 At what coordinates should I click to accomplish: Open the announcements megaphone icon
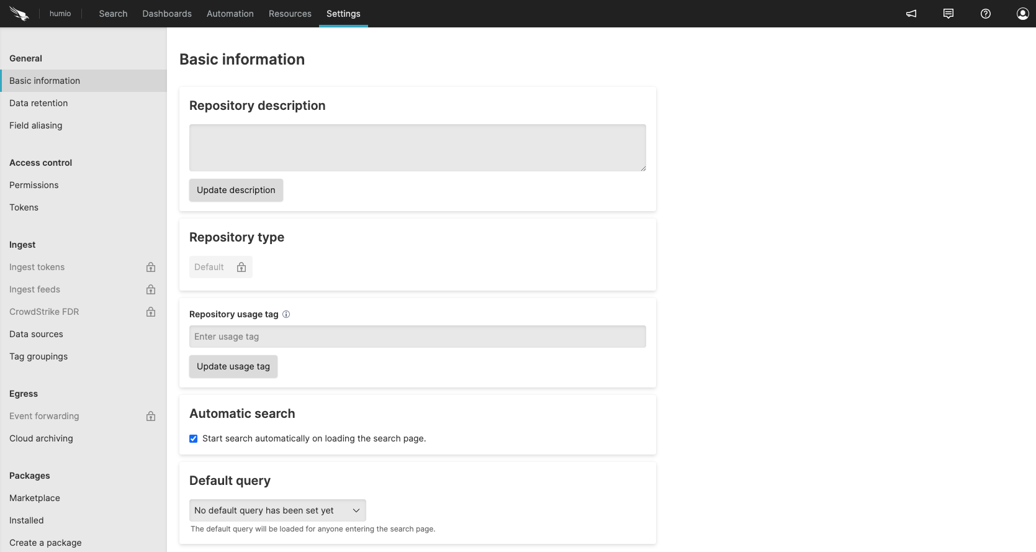(911, 14)
